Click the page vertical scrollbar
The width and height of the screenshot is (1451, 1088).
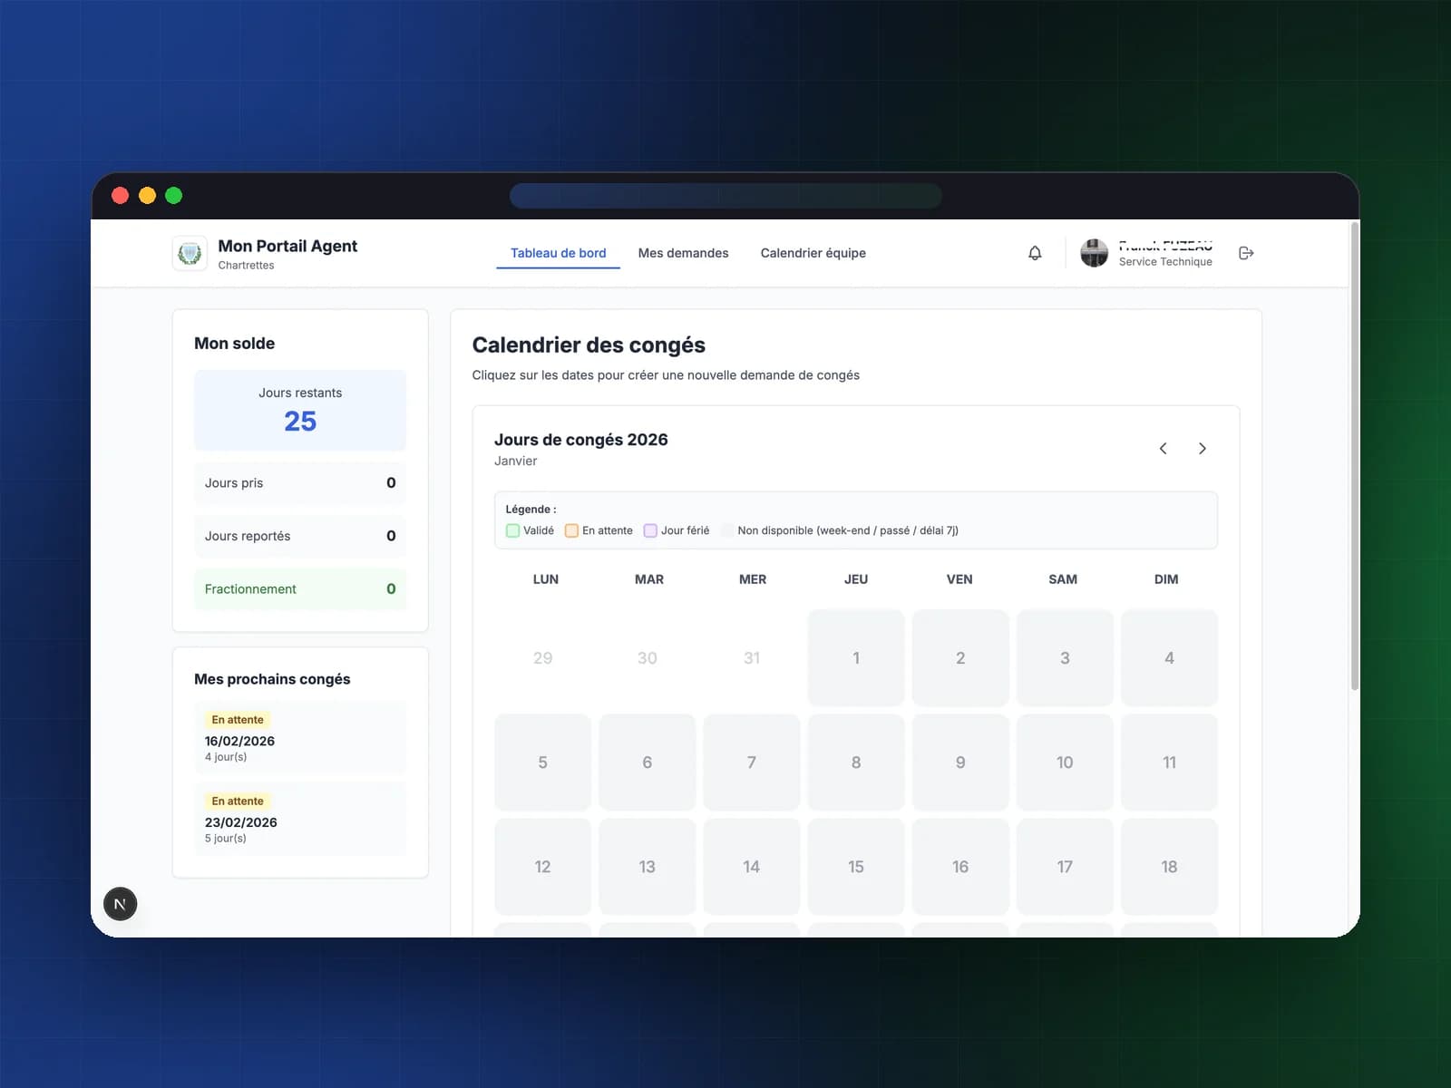tap(1355, 456)
